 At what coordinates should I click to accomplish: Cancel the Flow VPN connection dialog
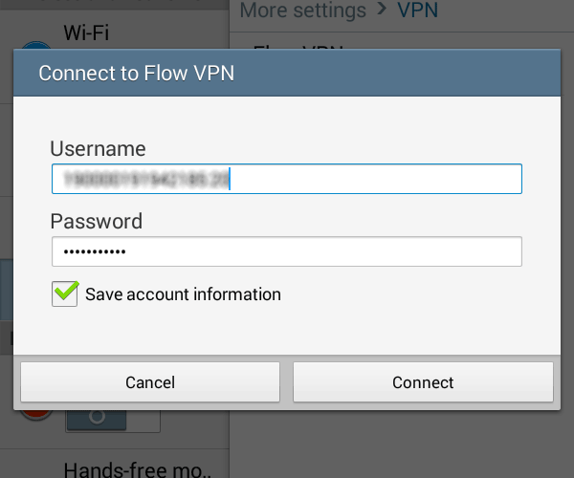pos(150,382)
